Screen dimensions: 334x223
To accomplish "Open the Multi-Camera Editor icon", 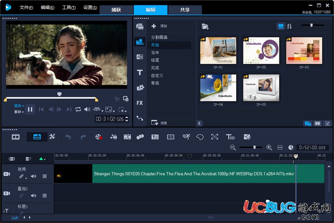I will 247,137.
